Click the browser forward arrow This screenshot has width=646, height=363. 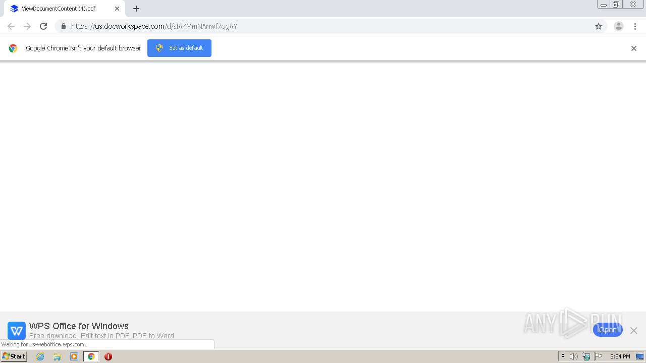[x=27, y=26]
